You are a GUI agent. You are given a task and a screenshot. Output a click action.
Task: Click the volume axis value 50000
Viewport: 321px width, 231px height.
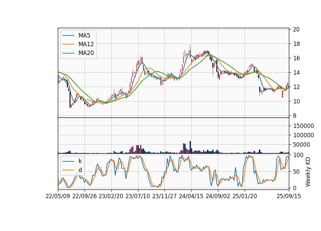point(302,145)
